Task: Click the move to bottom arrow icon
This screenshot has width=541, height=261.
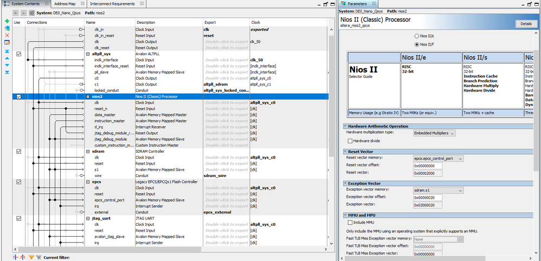Action: 7,71
